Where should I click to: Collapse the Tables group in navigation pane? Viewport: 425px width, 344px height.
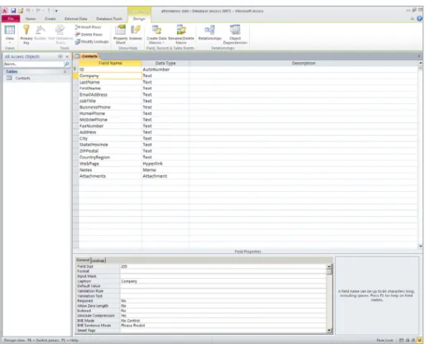click(x=65, y=71)
